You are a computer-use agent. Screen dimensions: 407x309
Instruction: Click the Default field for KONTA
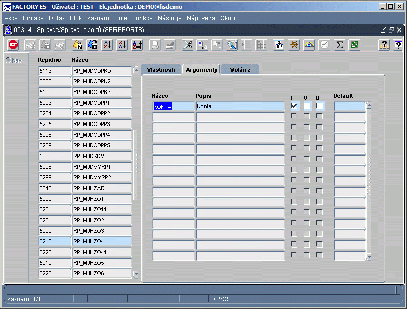(350, 106)
